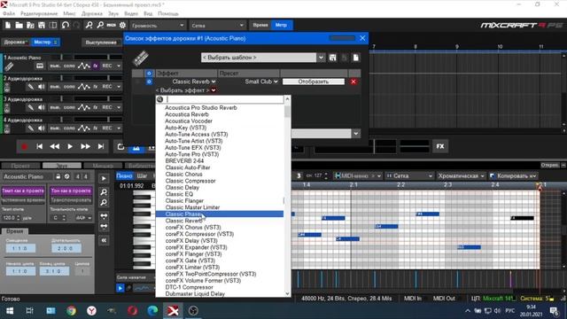Click Skip to end transport button

100,146
